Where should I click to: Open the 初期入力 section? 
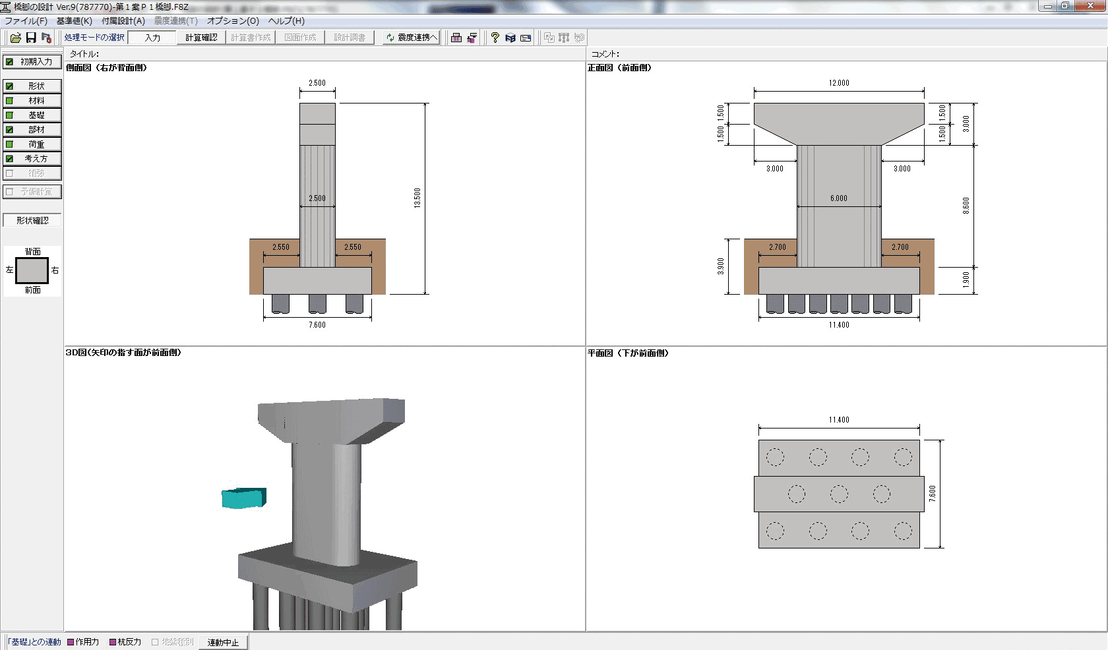32,62
